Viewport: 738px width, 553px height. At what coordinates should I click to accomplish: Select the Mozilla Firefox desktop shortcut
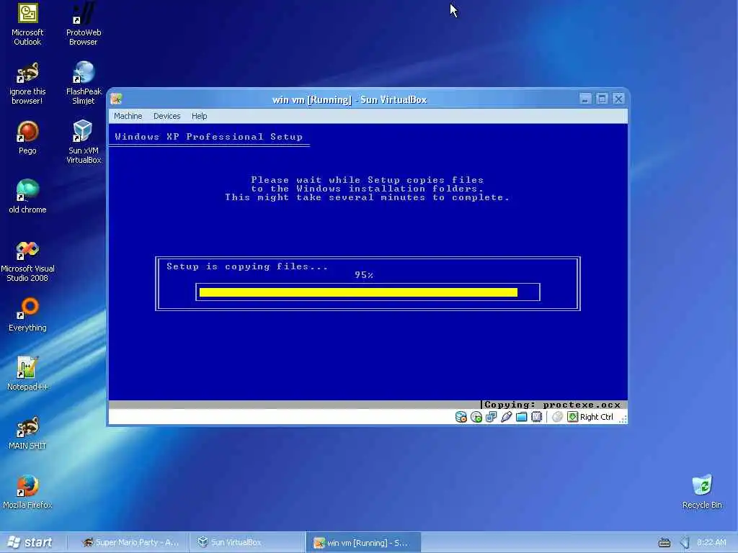coord(27,492)
